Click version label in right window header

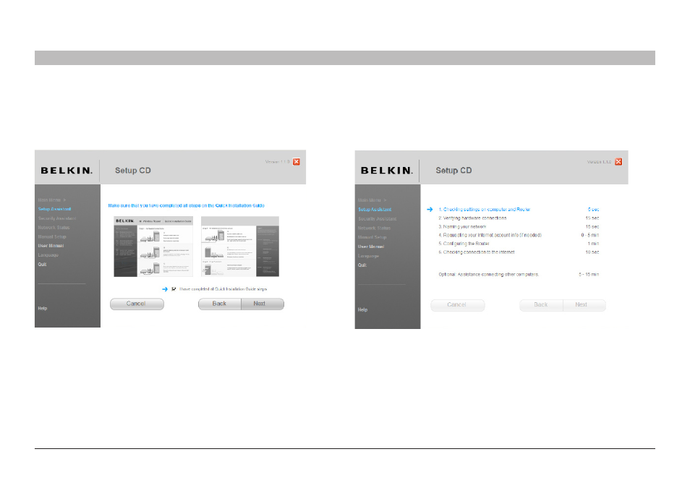point(600,162)
